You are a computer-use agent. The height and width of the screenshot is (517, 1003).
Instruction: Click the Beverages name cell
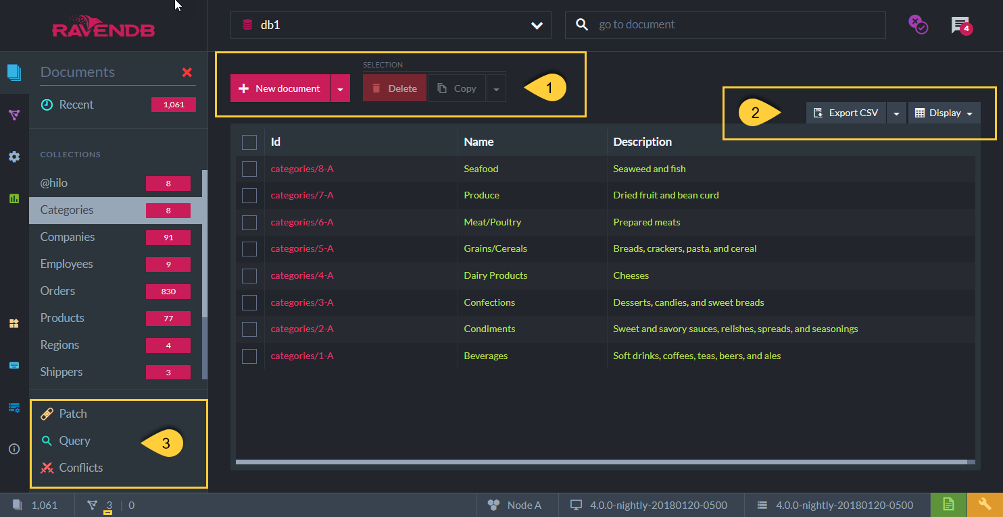[x=486, y=356]
